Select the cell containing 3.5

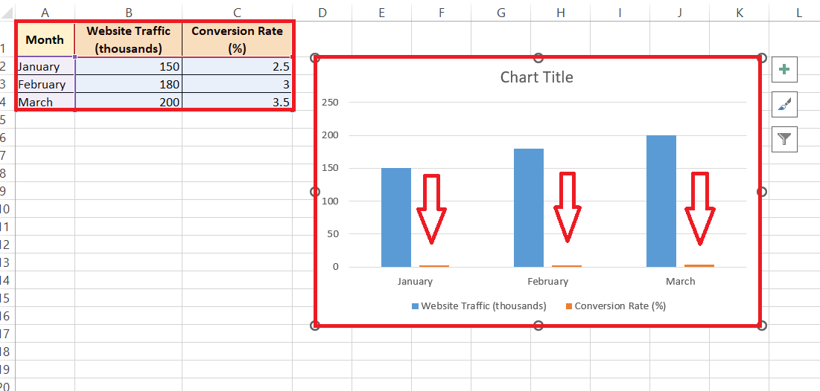click(237, 102)
